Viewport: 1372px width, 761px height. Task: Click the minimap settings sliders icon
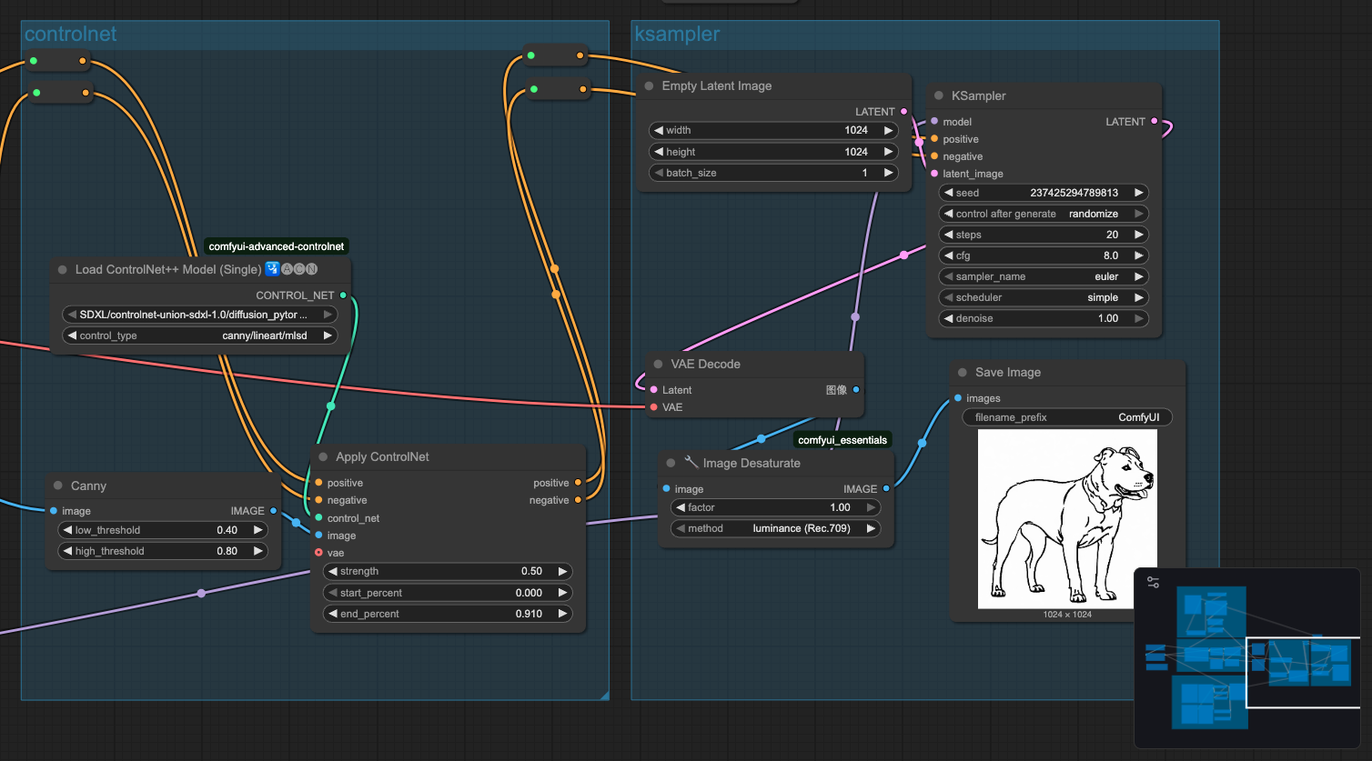1153,583
